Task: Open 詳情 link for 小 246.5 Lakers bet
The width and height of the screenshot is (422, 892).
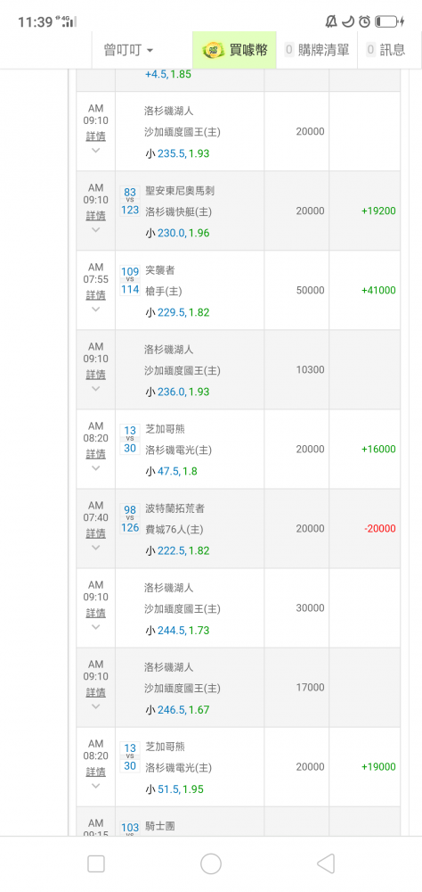Action: coord(95,693)
